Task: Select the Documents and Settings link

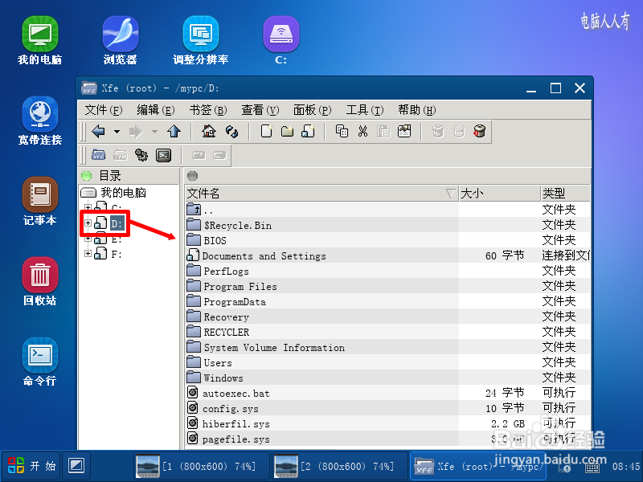Action: pyautogui.click(x=264, y=256)
